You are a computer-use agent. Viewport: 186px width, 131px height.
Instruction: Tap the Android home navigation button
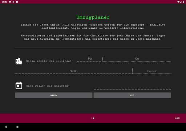17,127
